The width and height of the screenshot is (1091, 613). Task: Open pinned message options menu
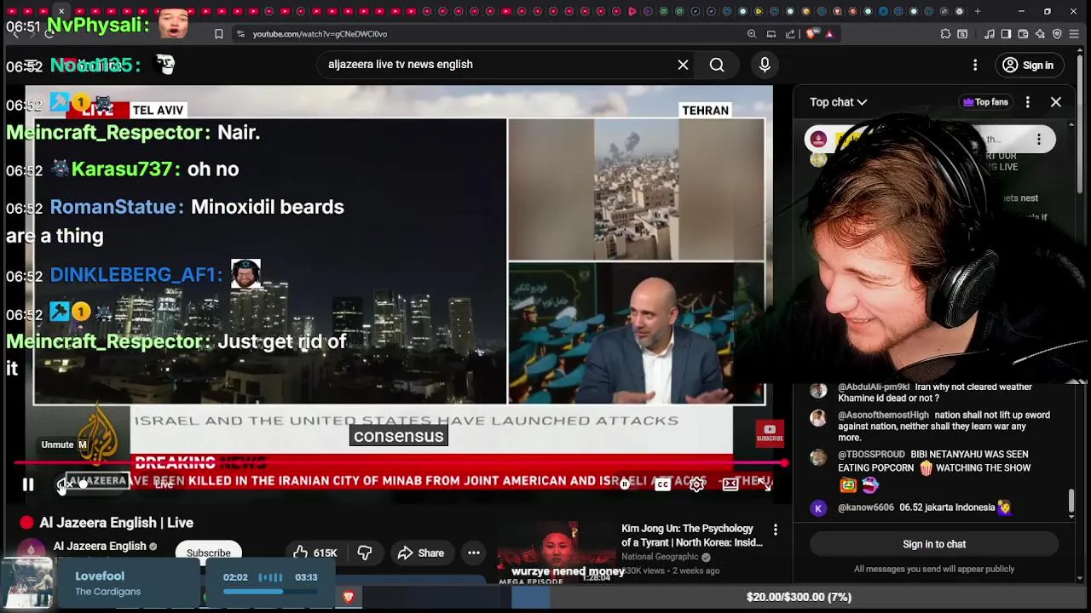(1038, 140)
